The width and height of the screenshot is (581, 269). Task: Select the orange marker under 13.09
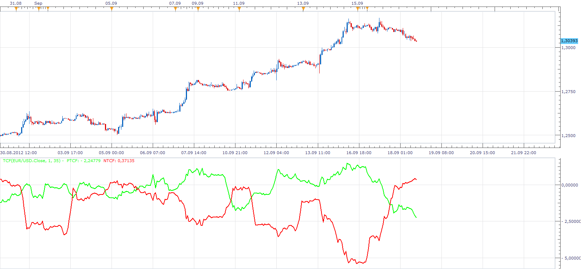[x=303, y=9]
